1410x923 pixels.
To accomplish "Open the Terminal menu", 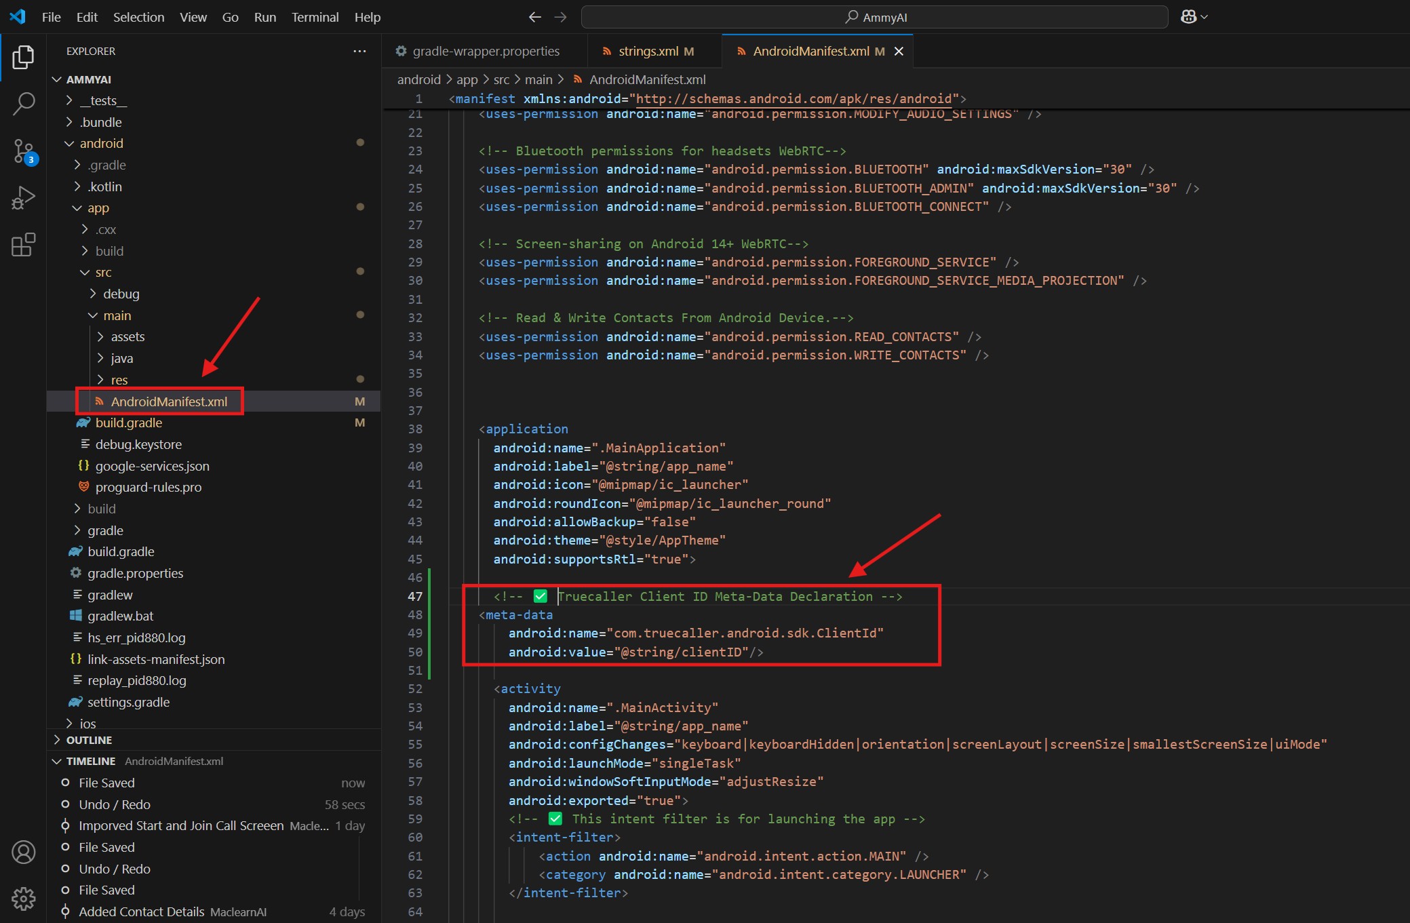I will 315,17.
